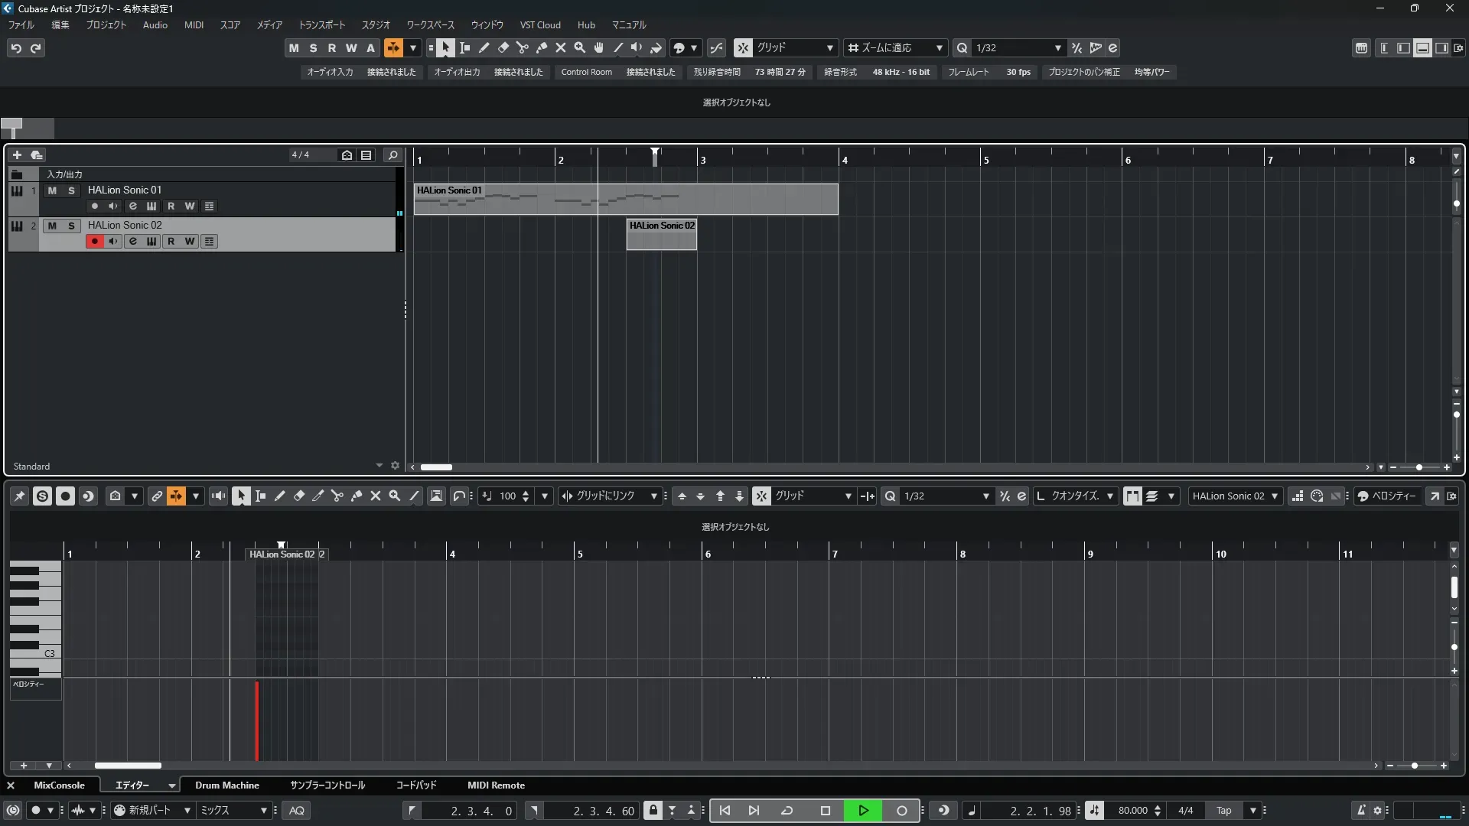Switch to the MixConsole tab
The image size is (1469, 826).
59,785
